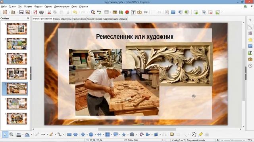This screenshot has height=142, width=254.
Task: Open the Connector tool
Action: [60, 134]
